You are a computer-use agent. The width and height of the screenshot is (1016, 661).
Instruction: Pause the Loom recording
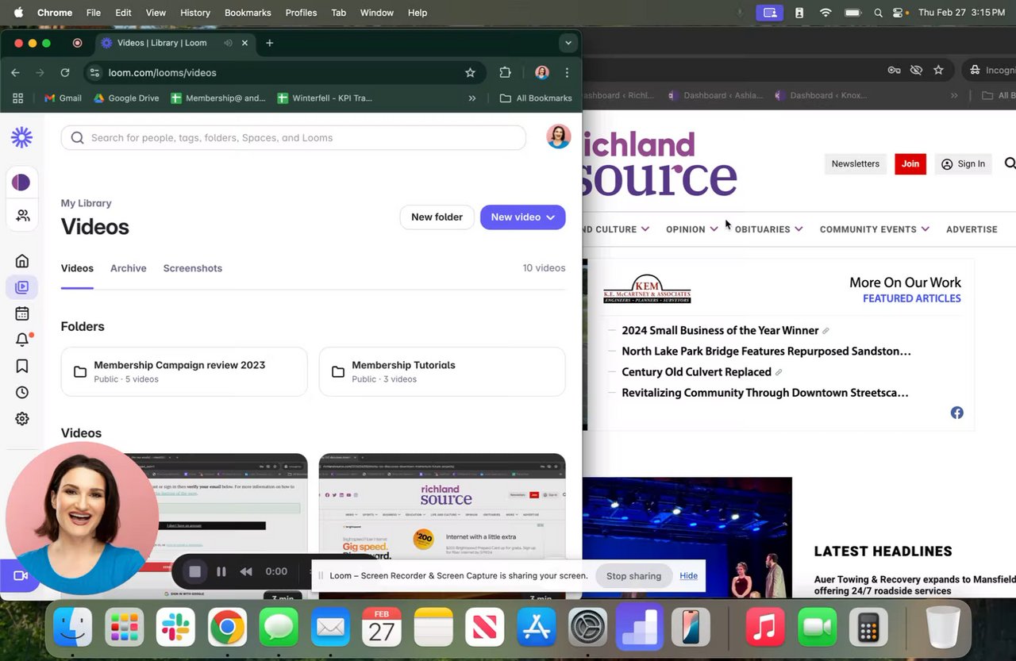(x=221, y=571)
